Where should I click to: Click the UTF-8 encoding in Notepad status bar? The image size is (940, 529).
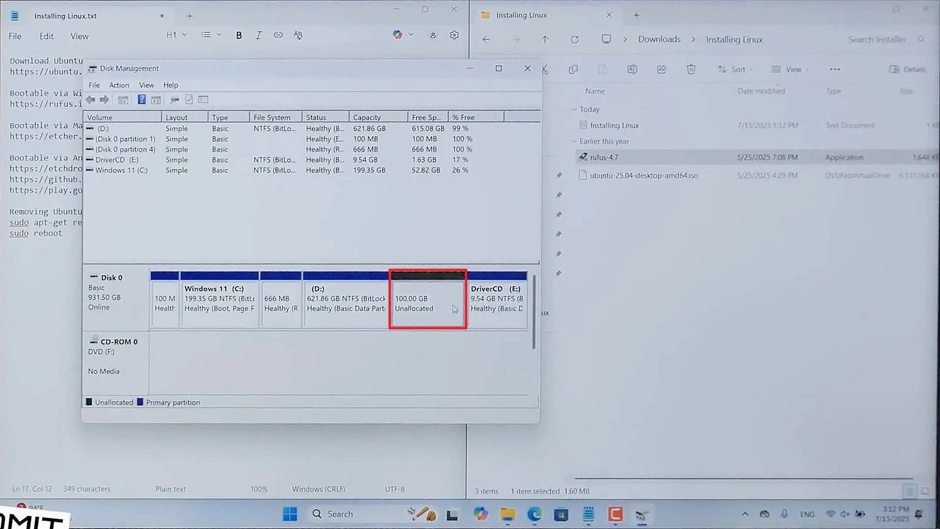(395, 489)
